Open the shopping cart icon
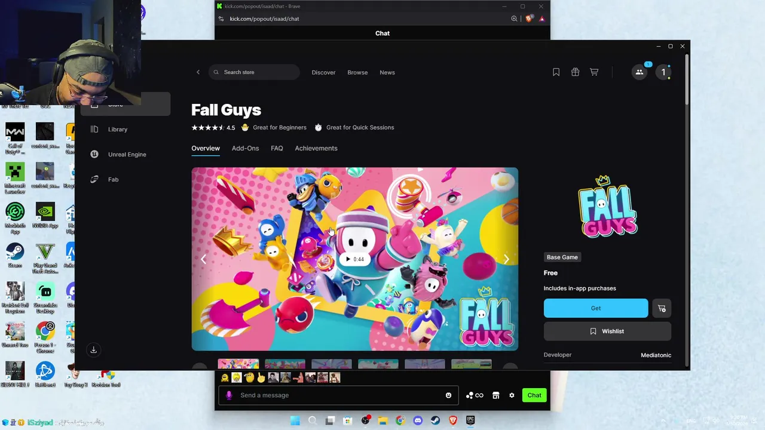Viewport: 765px width, 430px height. click(594, 72)
